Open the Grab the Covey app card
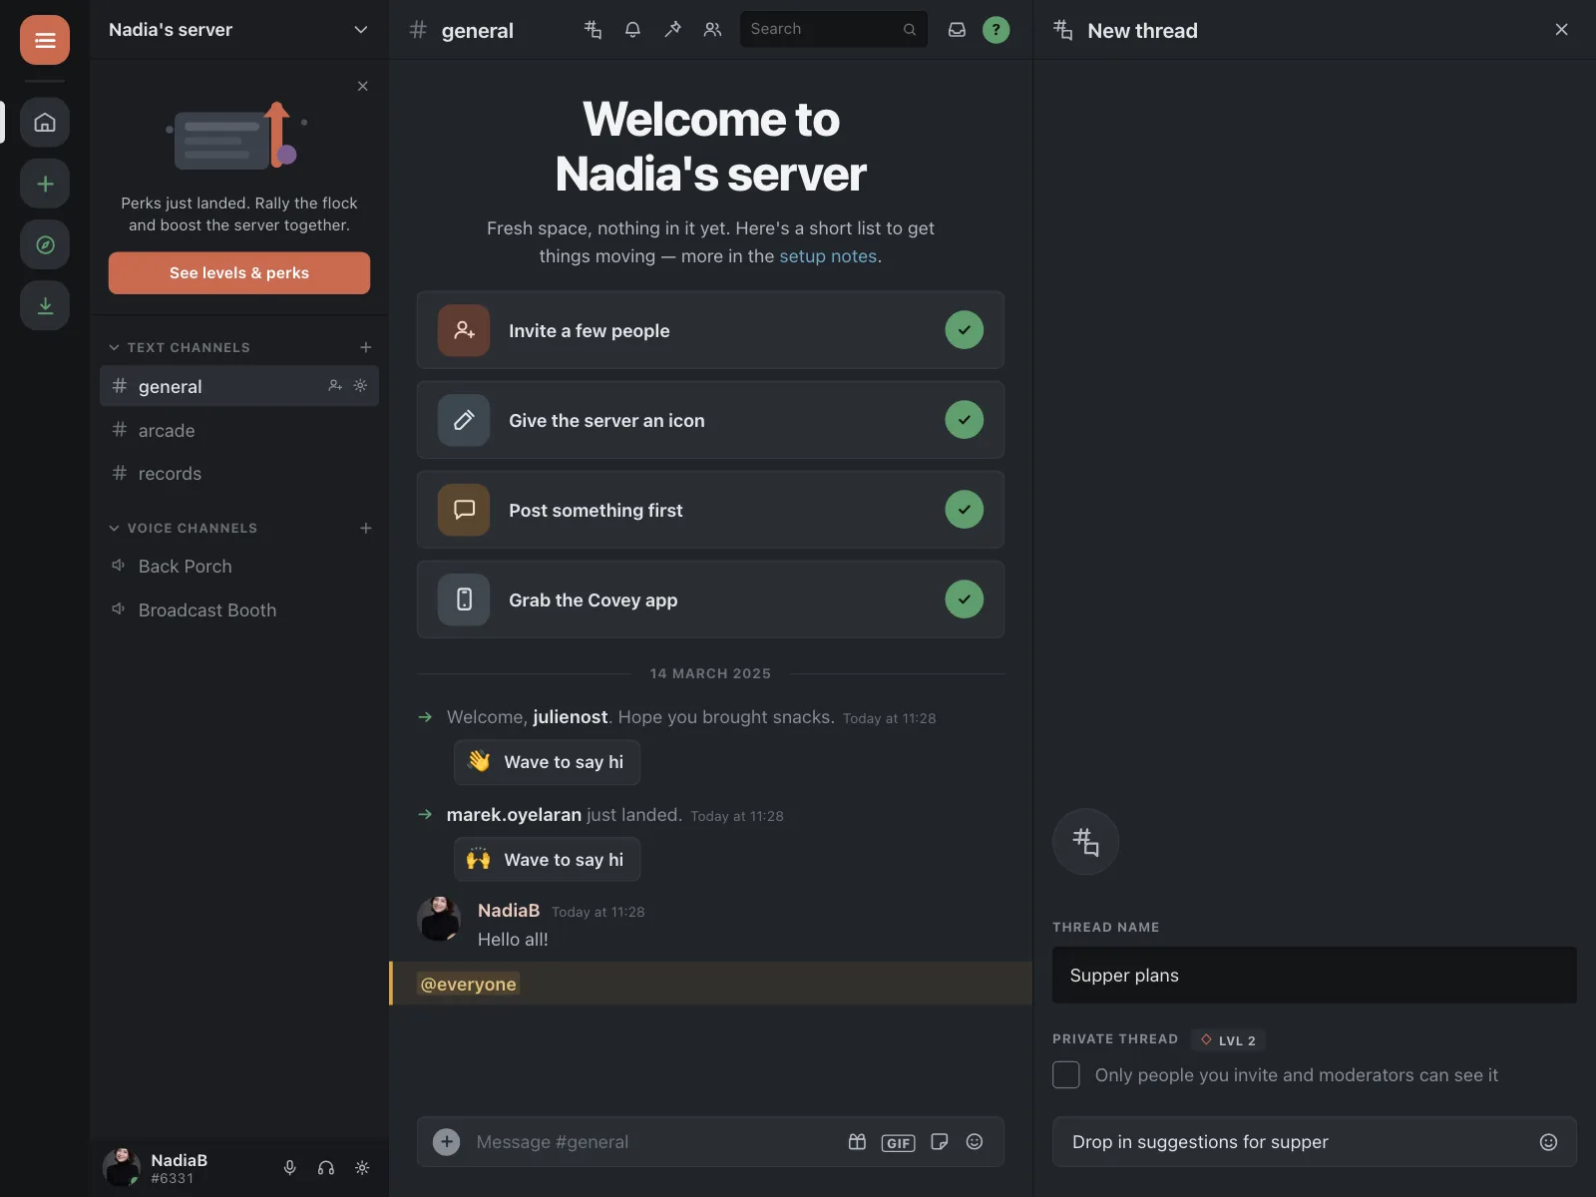 pos(710,599)
